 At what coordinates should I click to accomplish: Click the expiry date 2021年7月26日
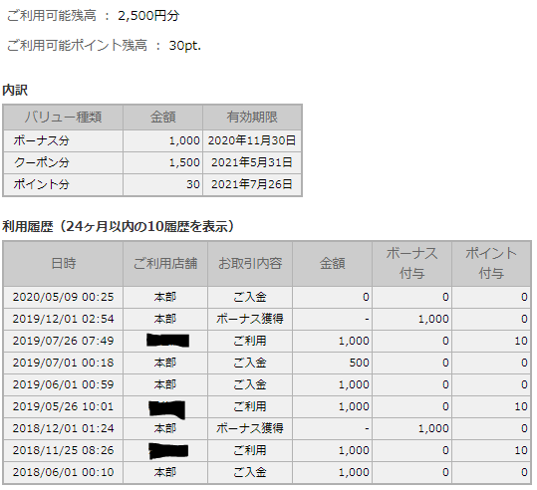(x=252, y=184)
